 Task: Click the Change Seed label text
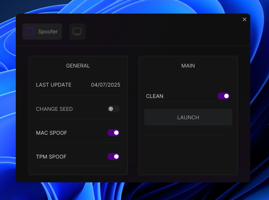pos(54,109)
